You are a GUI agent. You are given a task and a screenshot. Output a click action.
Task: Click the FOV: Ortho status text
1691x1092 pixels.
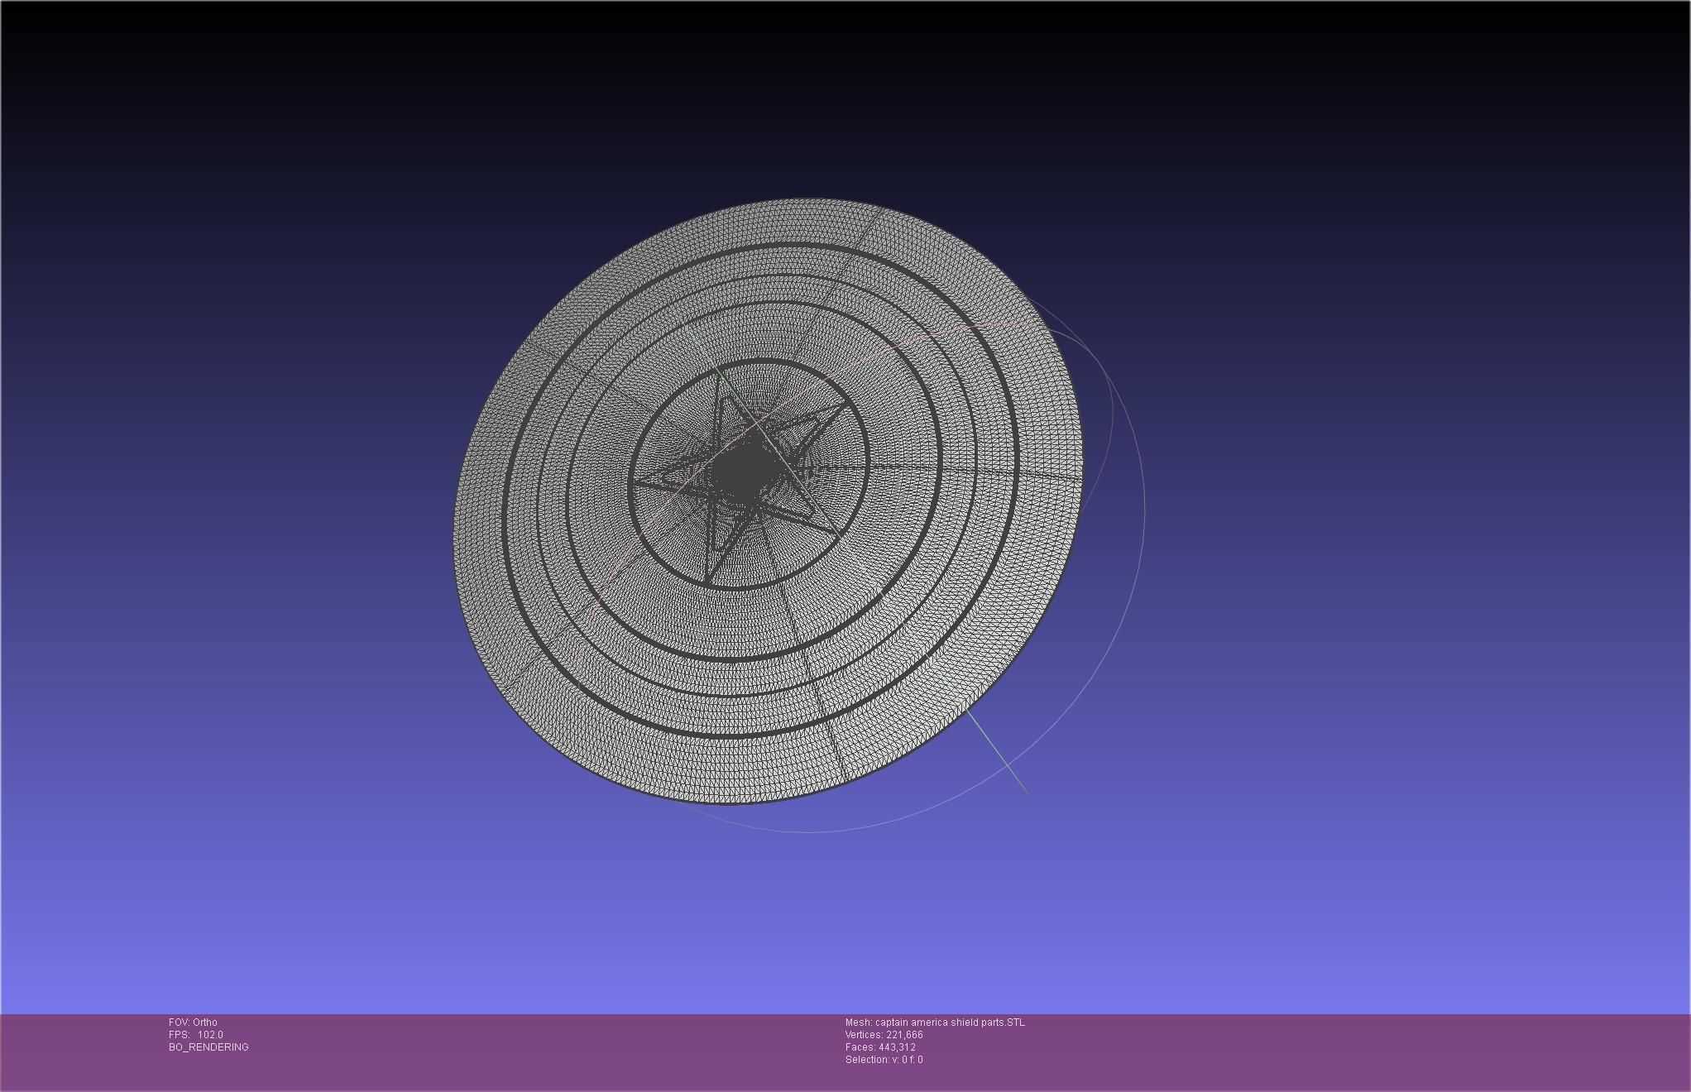click(193, 1023)
